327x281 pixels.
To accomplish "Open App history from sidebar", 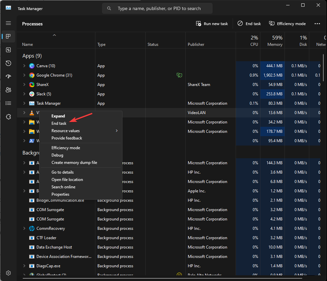I will tap(8, 63).
